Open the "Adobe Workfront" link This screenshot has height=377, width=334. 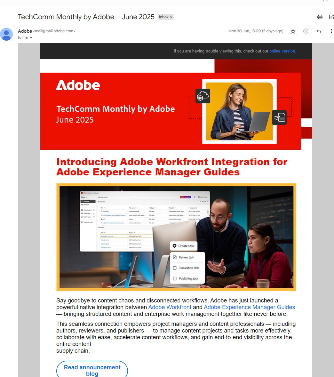pos(170,307)
